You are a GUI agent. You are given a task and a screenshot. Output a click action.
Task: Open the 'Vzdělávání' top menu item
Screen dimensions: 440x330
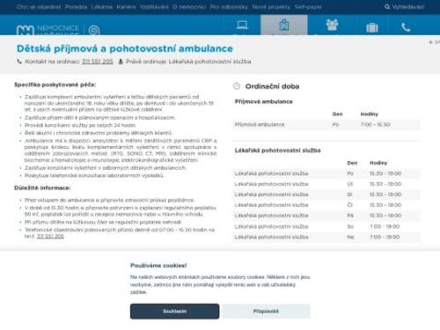[x=154, y=7]
